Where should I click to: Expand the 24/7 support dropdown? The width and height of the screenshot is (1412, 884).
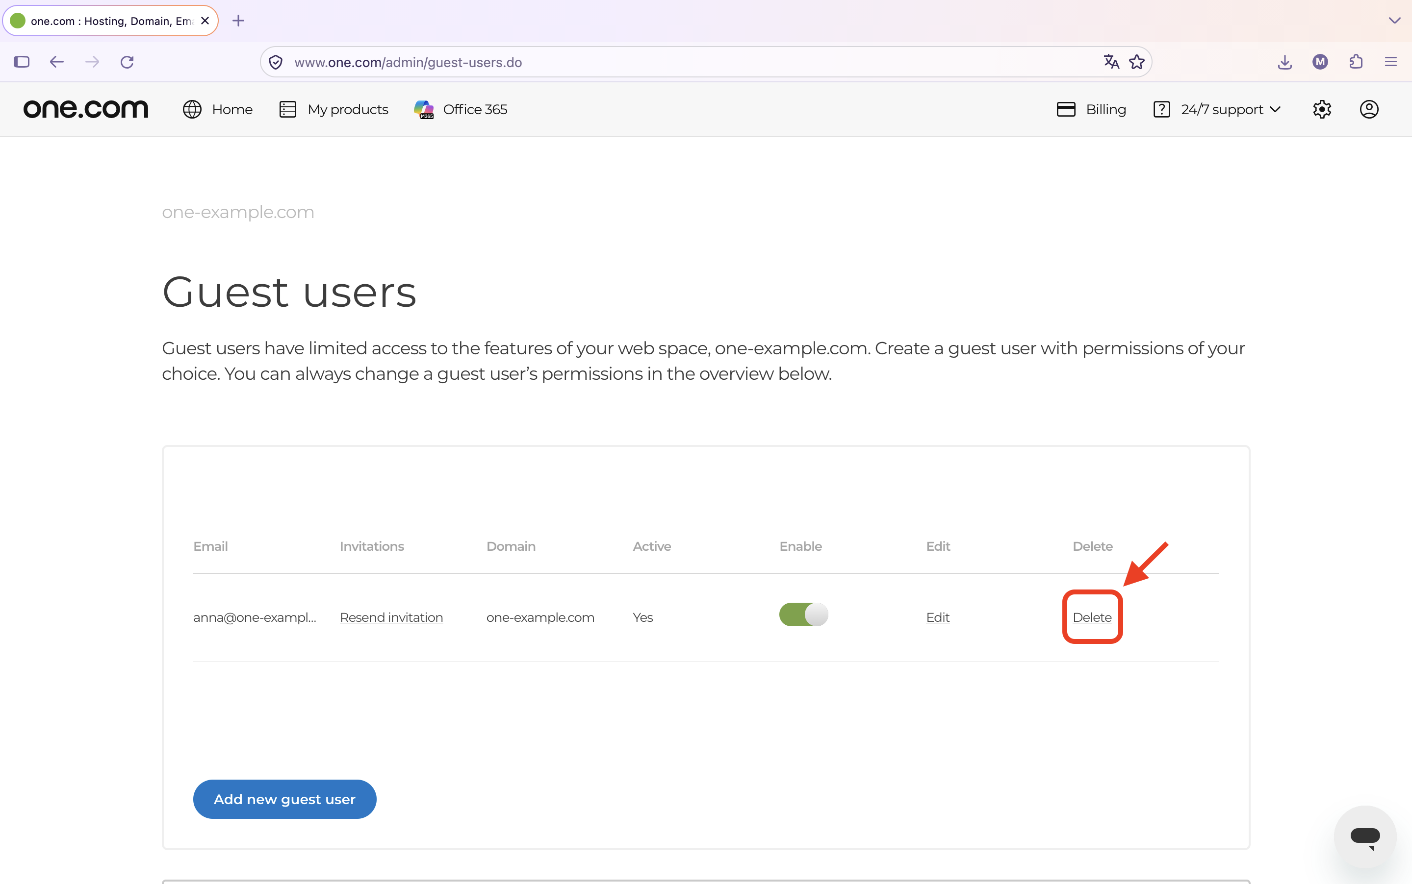[1217, 109]
